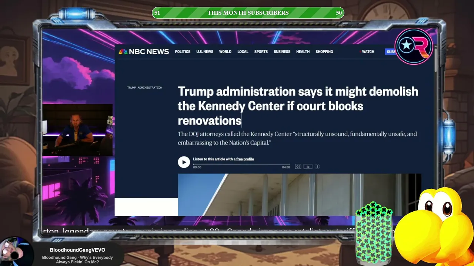474x266 pixels.
Task: Click the now-playing avatar thumbnail
Action: (16, 252)
